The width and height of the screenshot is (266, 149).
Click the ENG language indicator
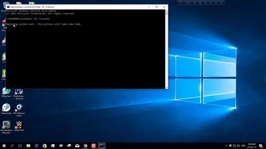tap(243, 146)
